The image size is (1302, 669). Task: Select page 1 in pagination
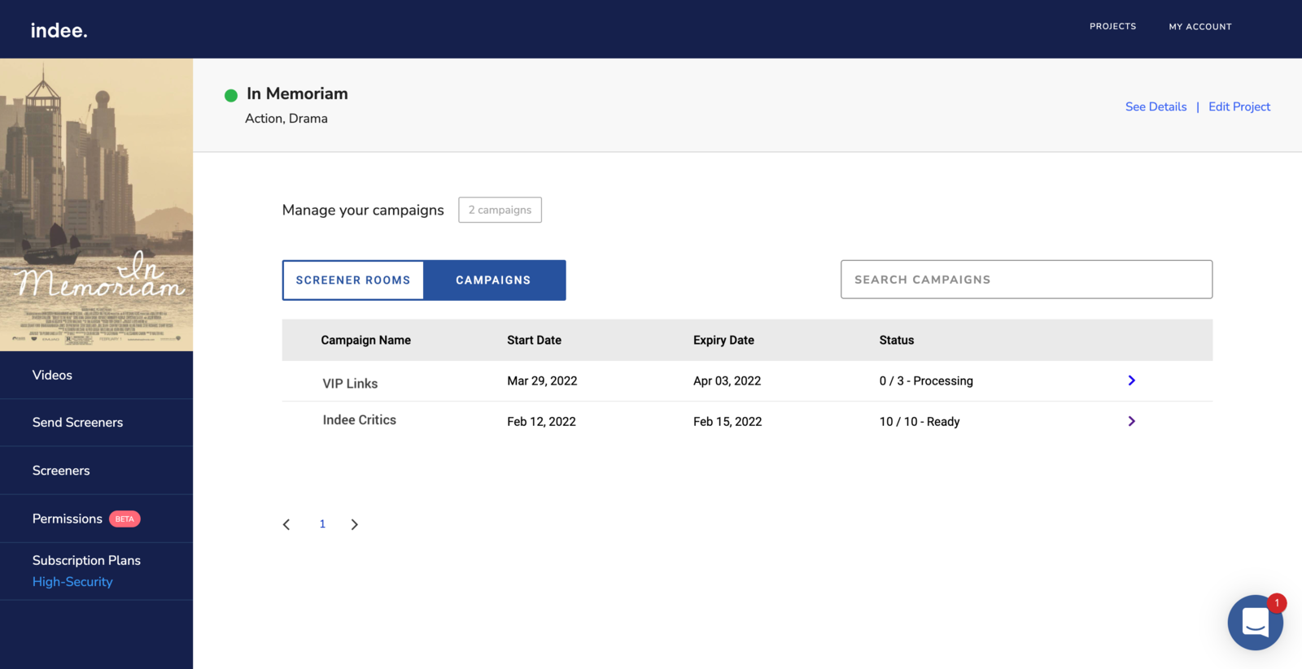pyautogui.click(x=322, y=524)
